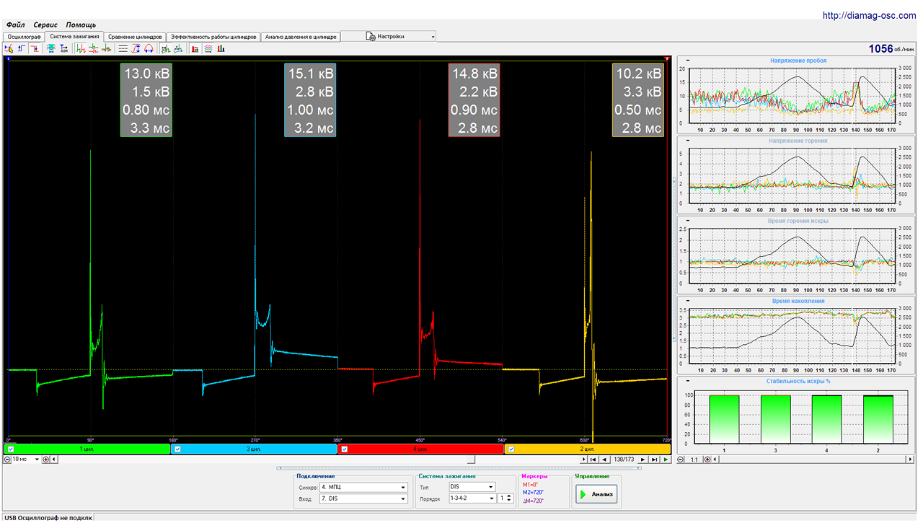Click the teal stacked waveform icon
Viewport: 923px width, 523px height.
point(51,48)
